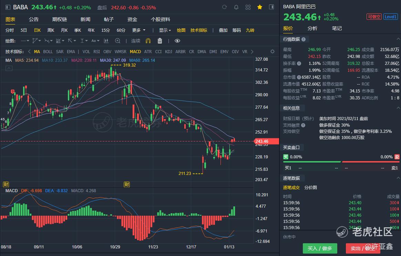The height and width of the screenshot is (256, 401).
Task: Switch to the 笔记 tab
Action: [x=337, y=28]
